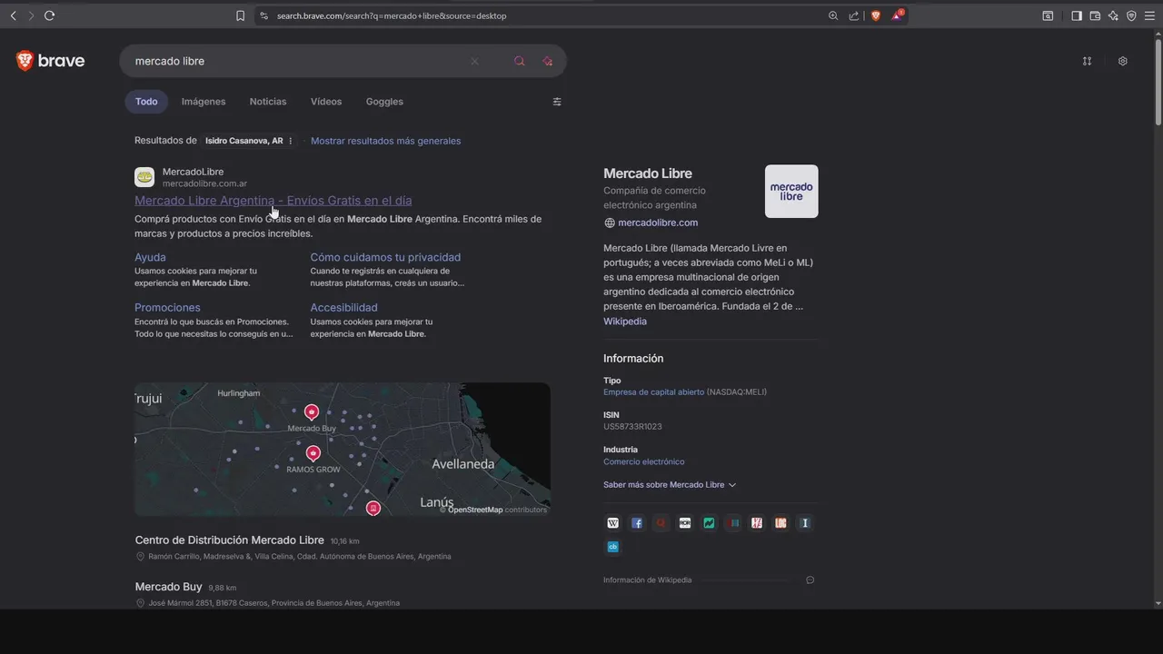
Task: Switch to the Vídeos tab
Action: (326, 102)
